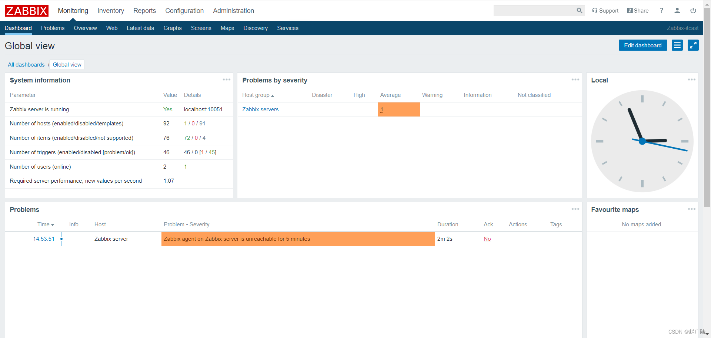Open the Inventory menu

(x=111, y=11)
